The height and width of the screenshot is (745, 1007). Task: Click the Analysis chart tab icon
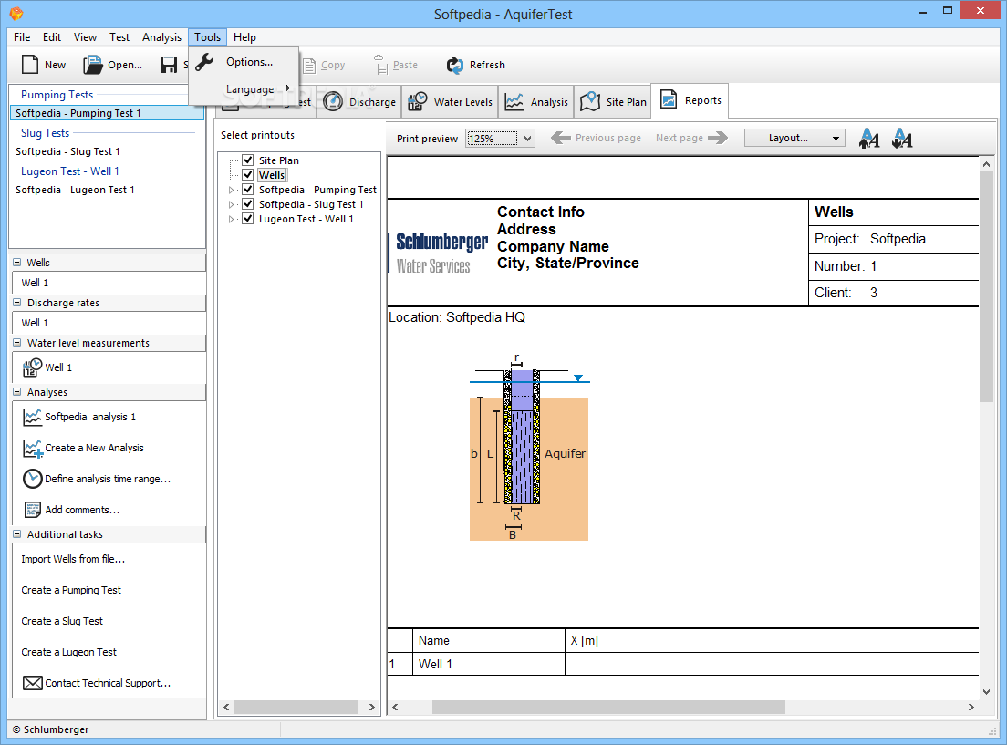click(x=514, y=101)
